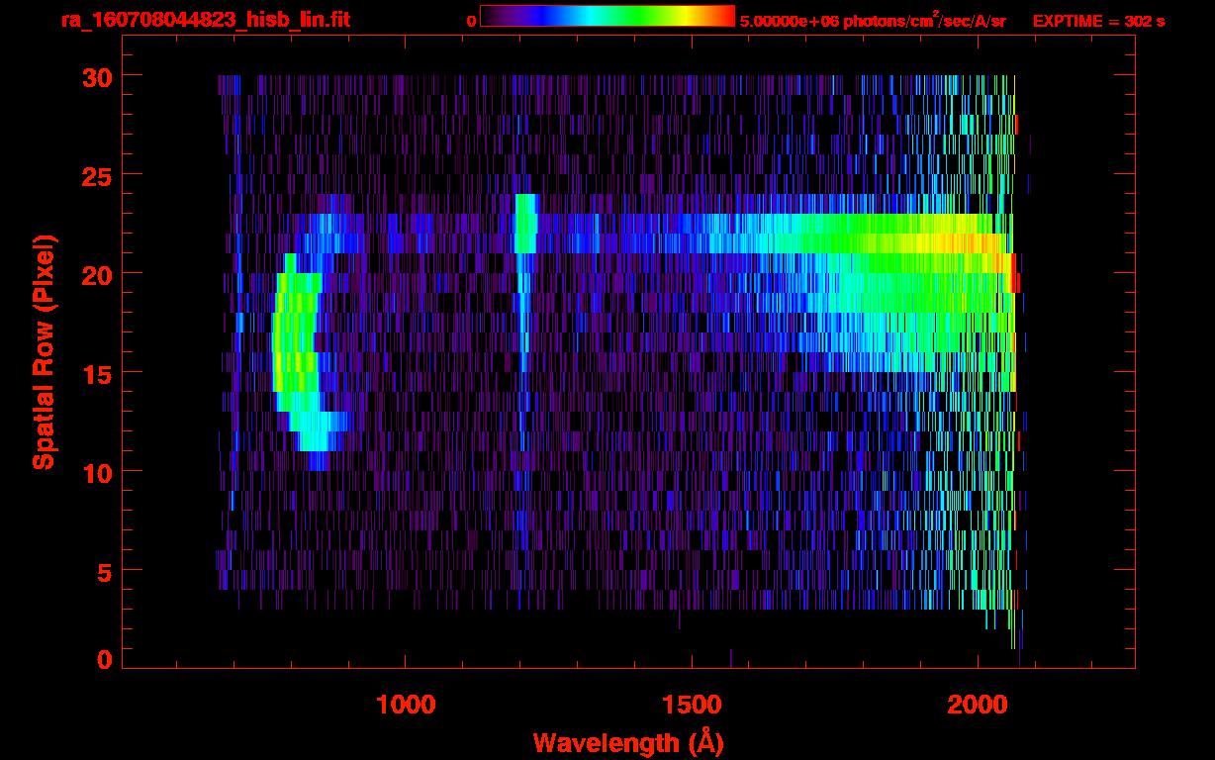Click the 5.00000e+06 photons color bar maximum label

point(873,21)
